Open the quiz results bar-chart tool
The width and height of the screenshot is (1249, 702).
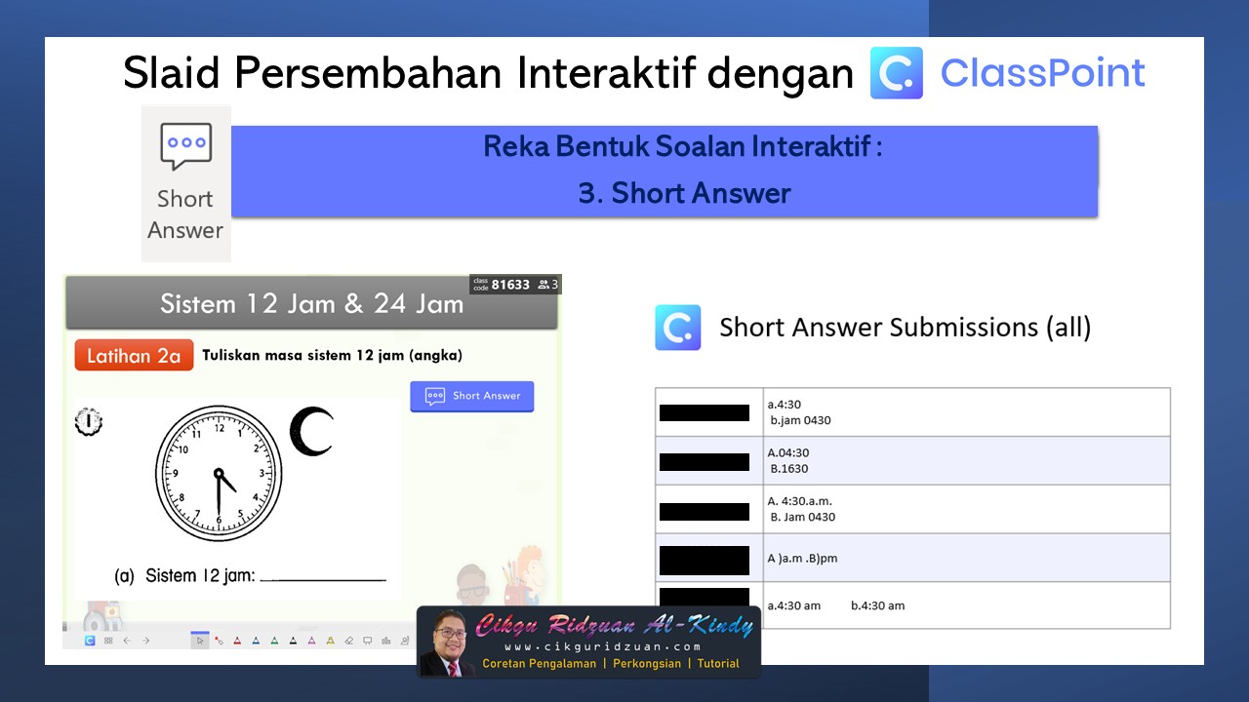[x=385, y=641]
